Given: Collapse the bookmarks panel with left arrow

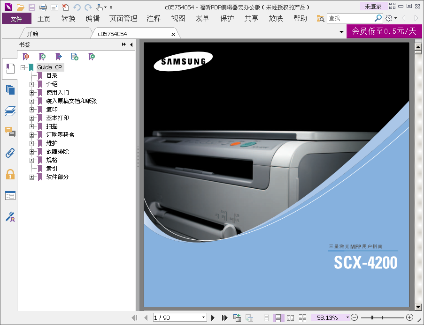Looking at the screenshot, I should coord(131,44).
